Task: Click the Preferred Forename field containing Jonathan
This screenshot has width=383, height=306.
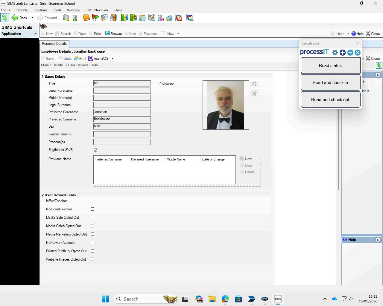Action: pos(122,112)
